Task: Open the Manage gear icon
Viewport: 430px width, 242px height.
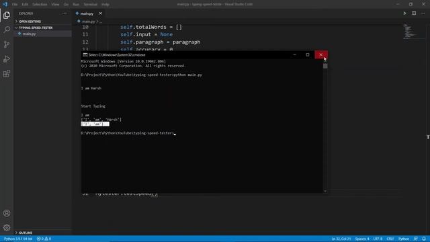Action: tap(7, 227)
